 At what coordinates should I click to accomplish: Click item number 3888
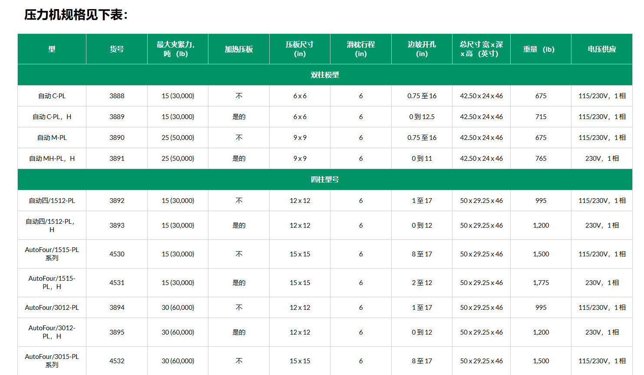pyautogui.click(x=117, y=96)
